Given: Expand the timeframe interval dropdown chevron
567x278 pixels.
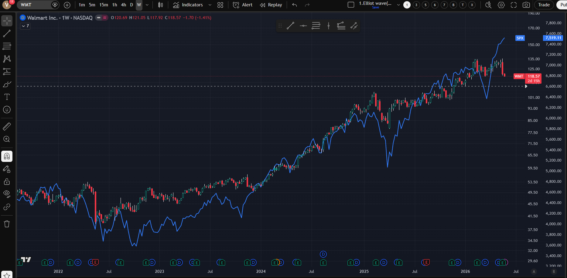Looking at the screenshot, I should coord(147,5).
